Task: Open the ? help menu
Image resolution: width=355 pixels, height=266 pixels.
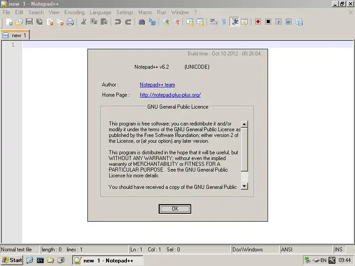Action: point(195,12)
